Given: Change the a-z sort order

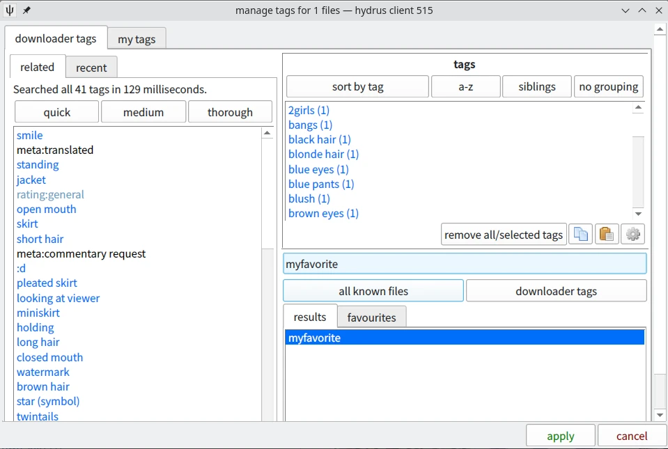Looking at the screenshot, I should click(x=465, y=87).
